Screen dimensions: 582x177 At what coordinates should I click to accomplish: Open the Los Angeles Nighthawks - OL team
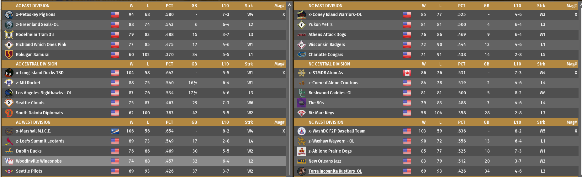[x=44, y=93]
